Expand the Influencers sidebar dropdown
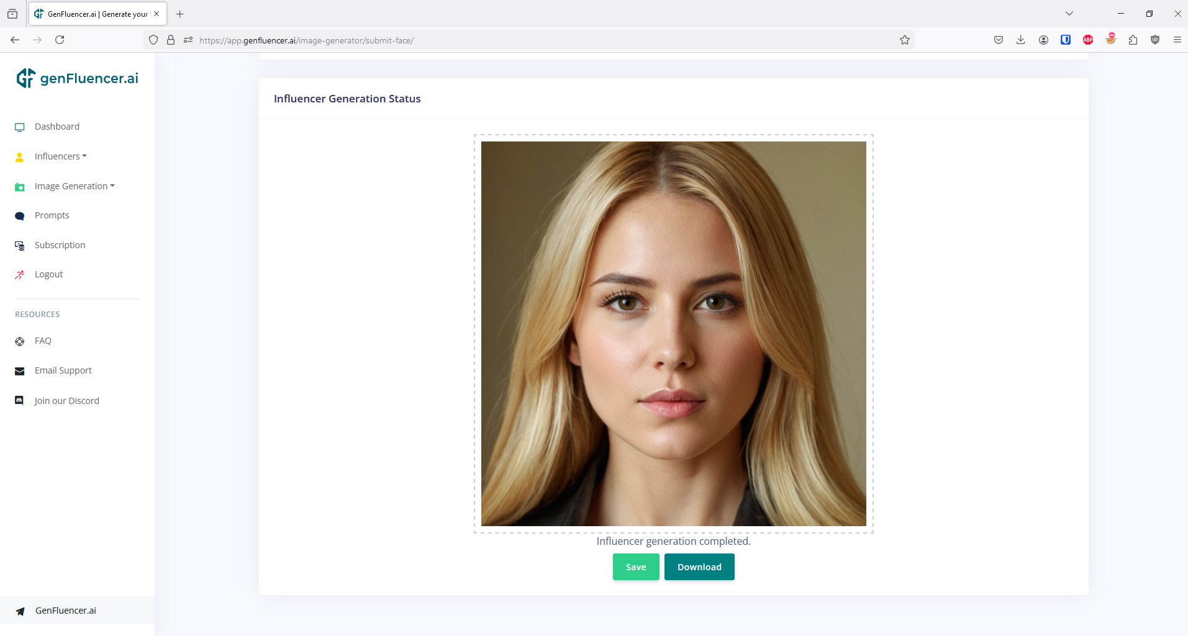Image resolution: width=1188 pixels, height=636 pixels. pyautogui.click(x=61, y=156)
